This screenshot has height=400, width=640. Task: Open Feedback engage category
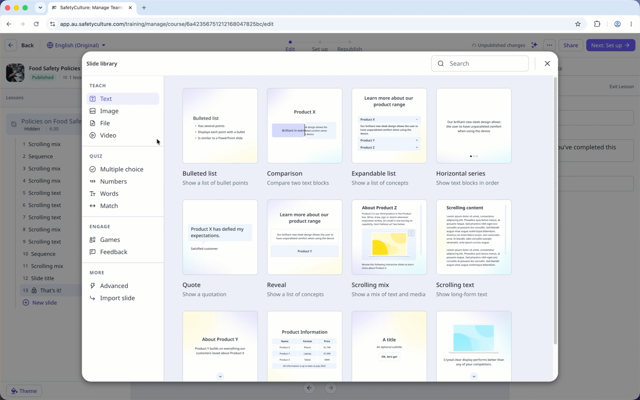[123, 252]
